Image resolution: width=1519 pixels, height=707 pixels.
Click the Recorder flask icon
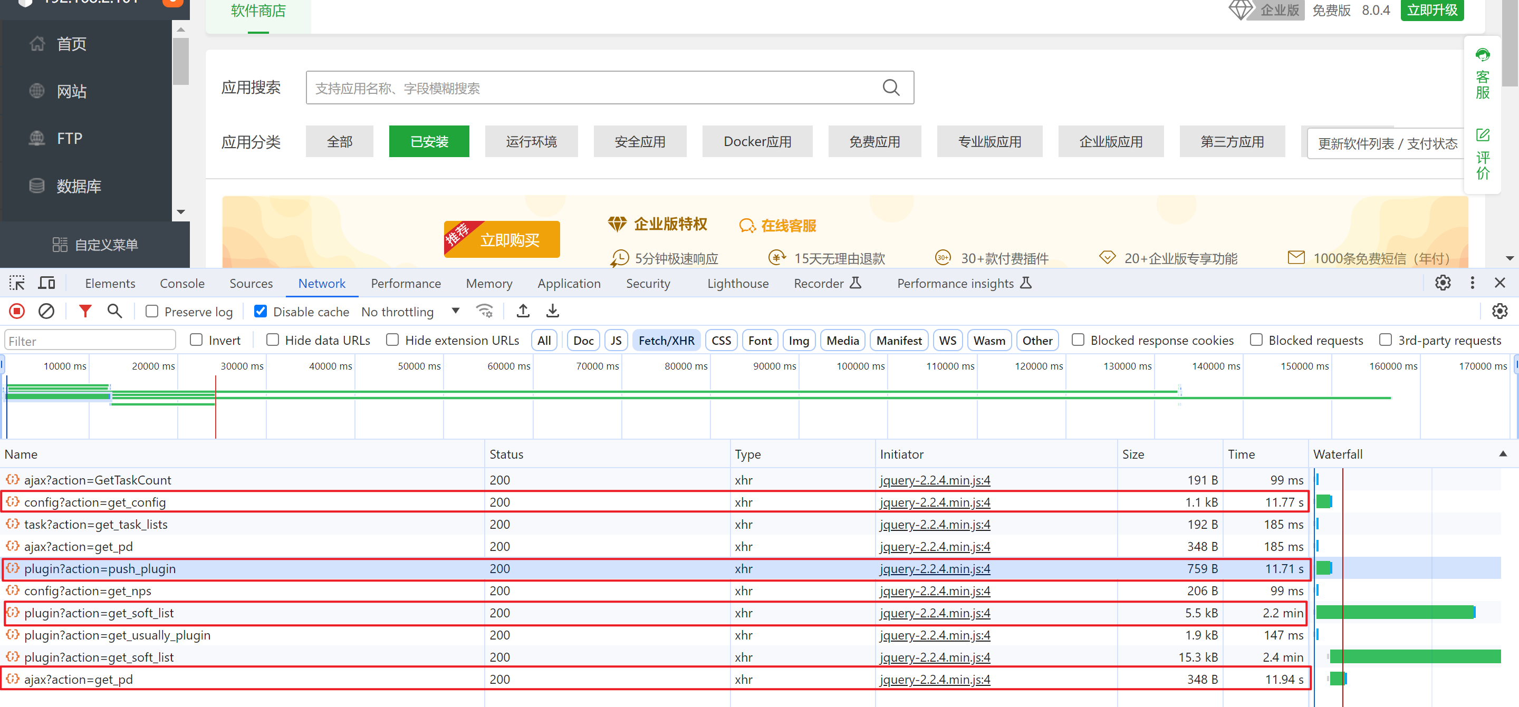coord(855,283)
